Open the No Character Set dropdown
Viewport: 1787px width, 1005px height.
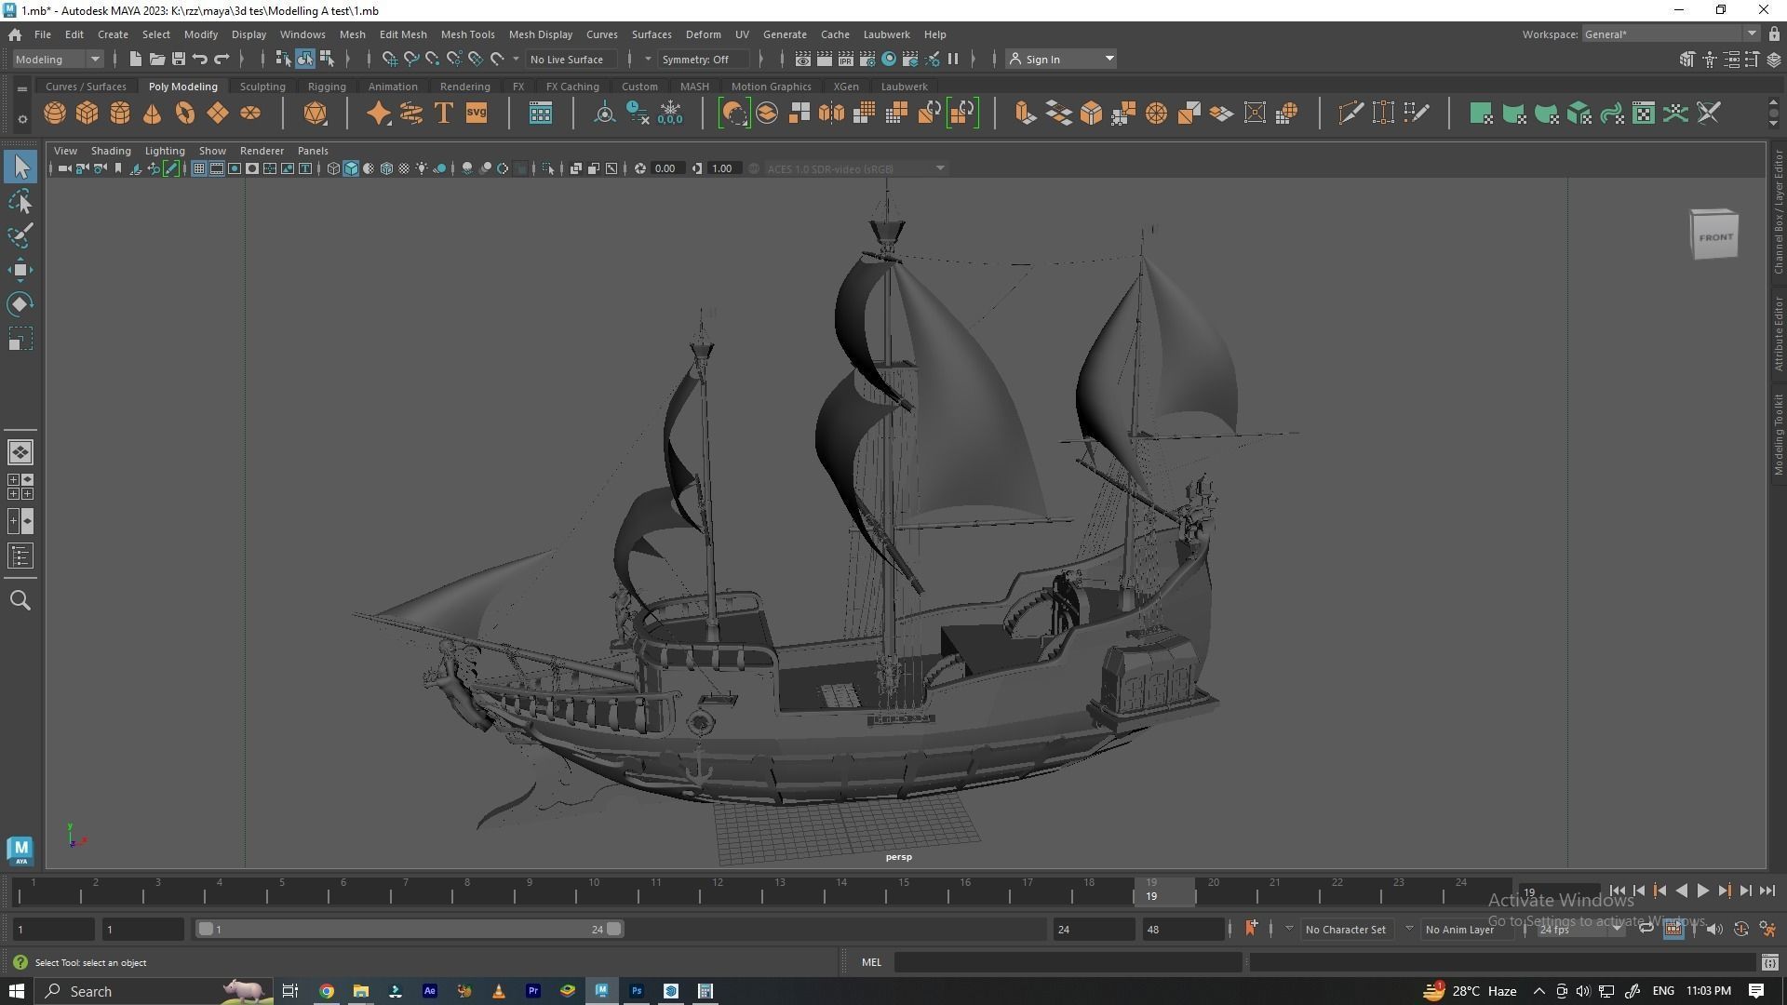(x=1346, y=929)
